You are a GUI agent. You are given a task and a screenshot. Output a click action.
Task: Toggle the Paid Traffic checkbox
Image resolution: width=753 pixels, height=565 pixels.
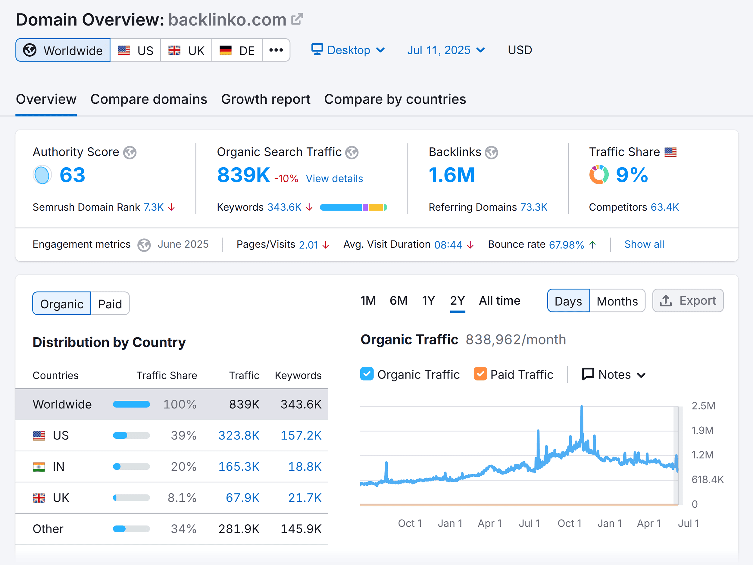pos(480,374)
